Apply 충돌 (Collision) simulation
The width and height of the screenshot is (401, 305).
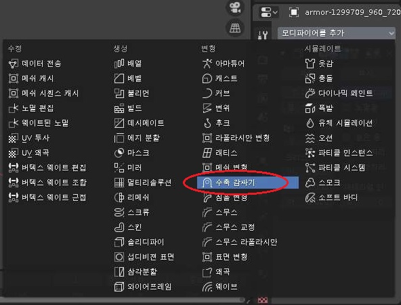[x=320, y=78]
